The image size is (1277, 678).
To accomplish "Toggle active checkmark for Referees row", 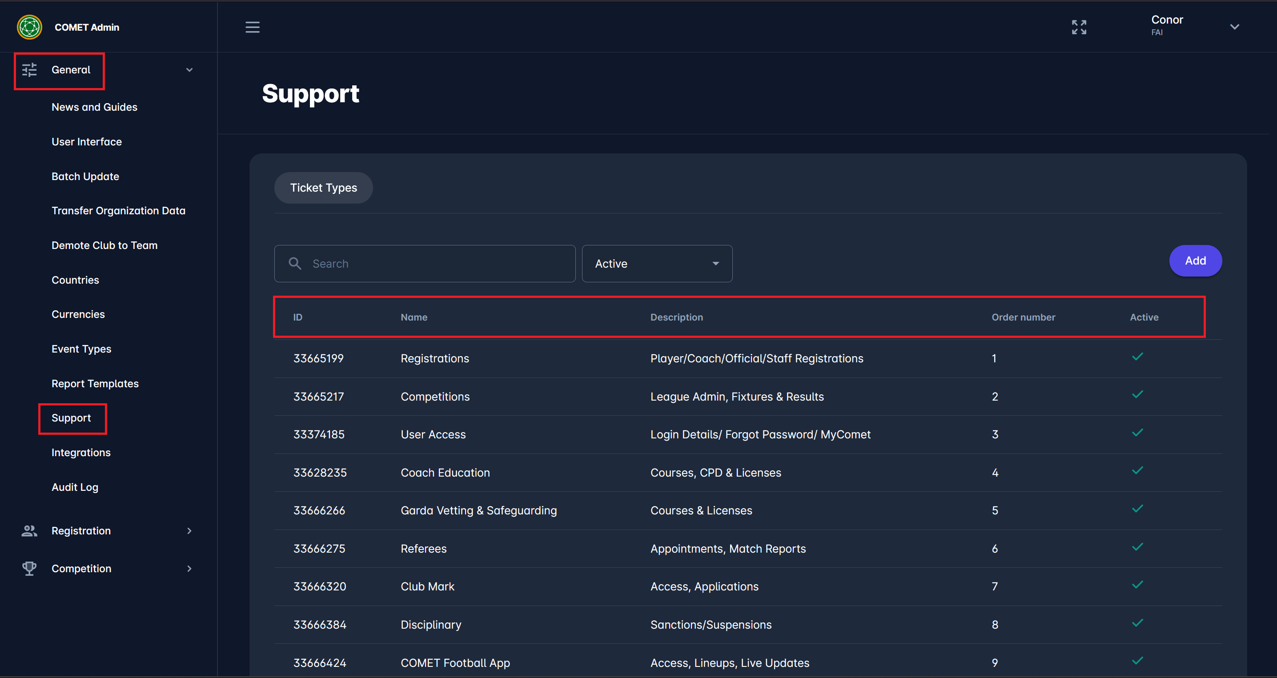I will pos(1137,547).
